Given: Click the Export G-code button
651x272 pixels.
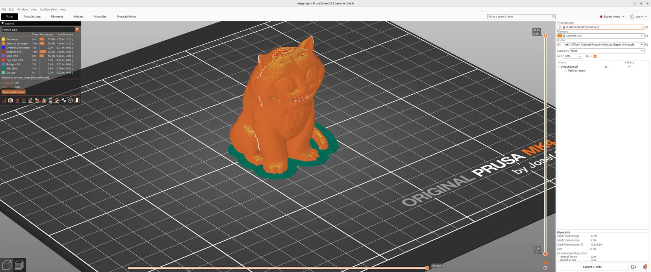Looking at the screenshot, I should (x=592, y=267).
